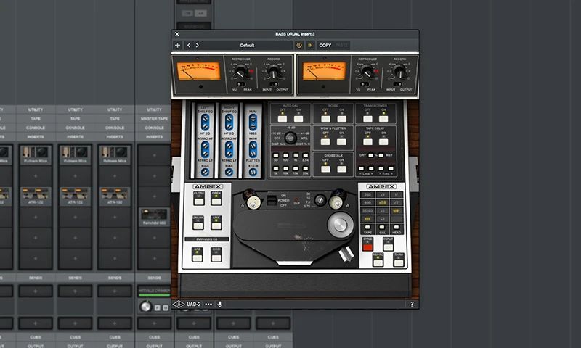
Task: Flip the left channel VU/PEAK switch
Action: [x=241, y=84]
